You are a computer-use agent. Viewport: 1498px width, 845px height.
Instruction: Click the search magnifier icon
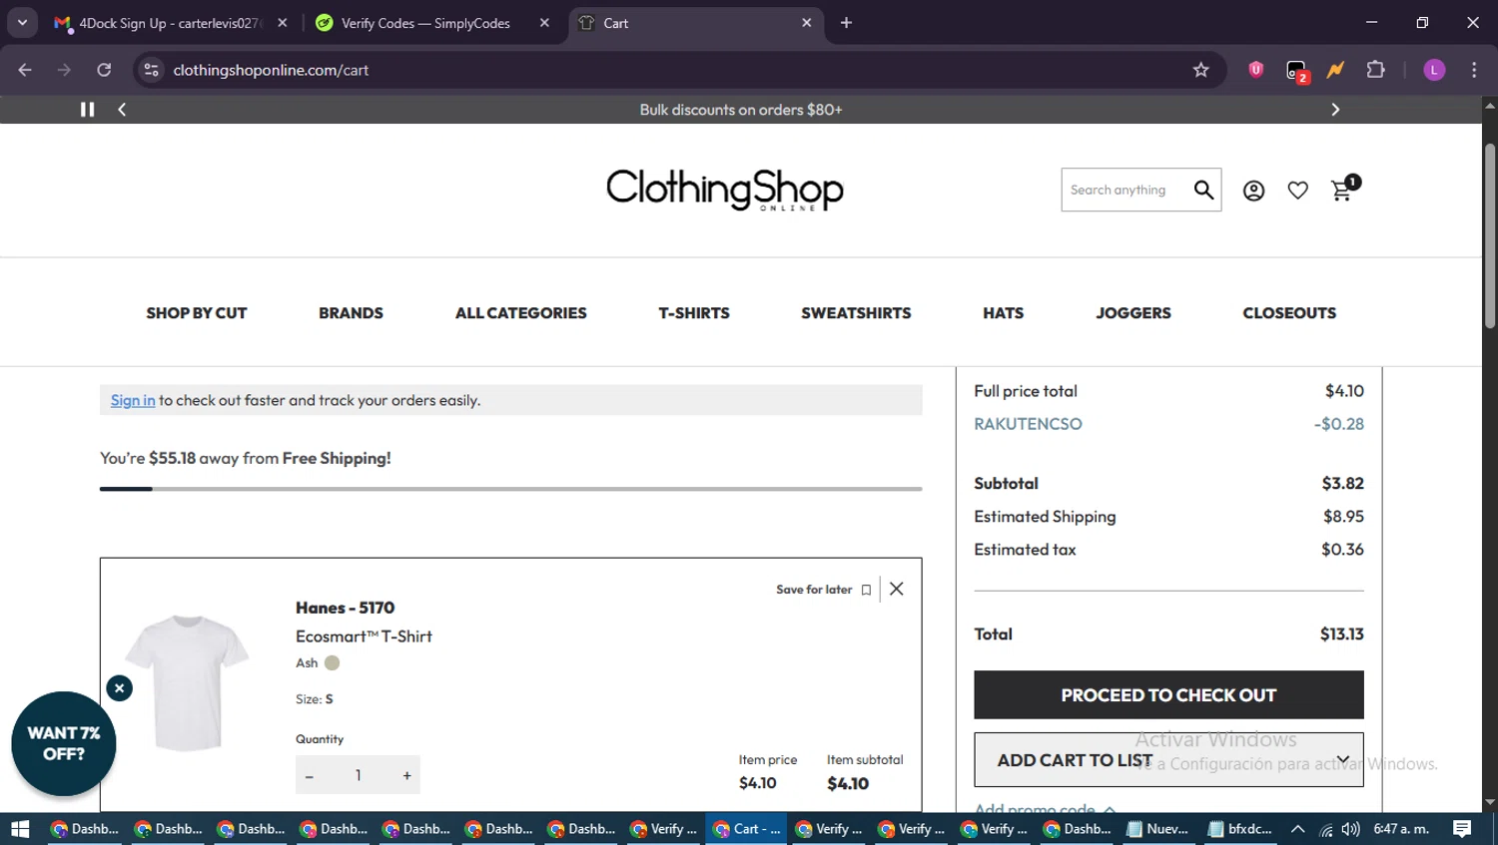click(x=1203, y=190)
